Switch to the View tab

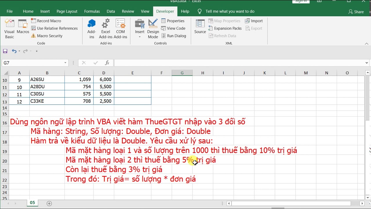[x=145, y=11]
